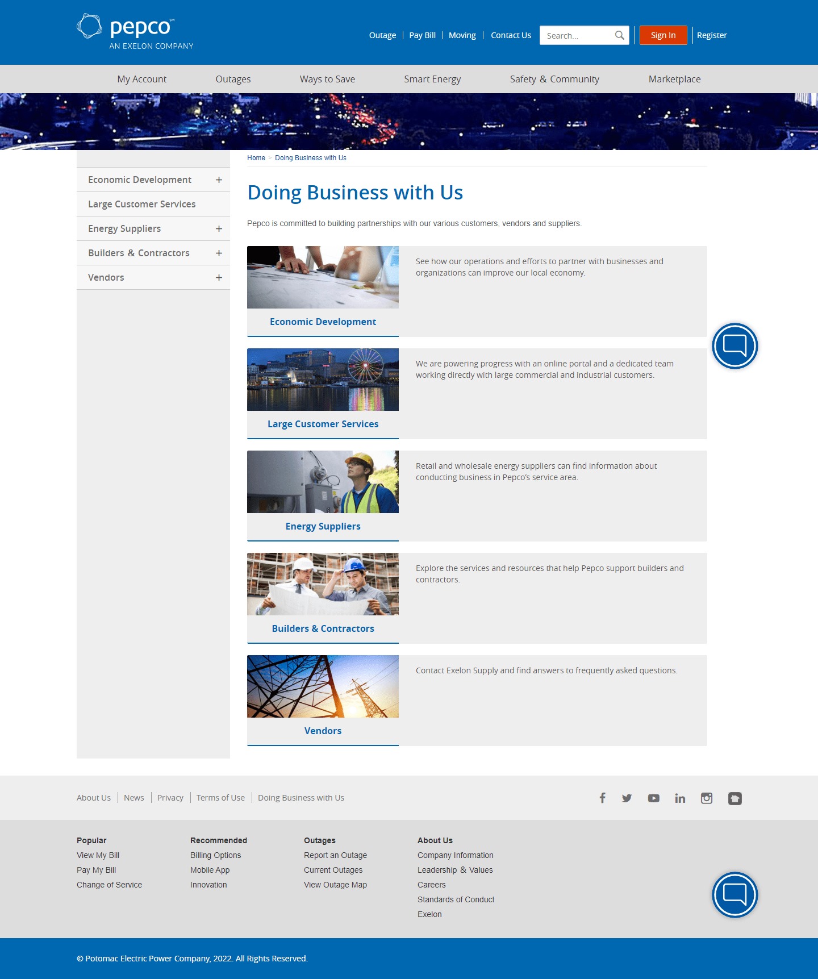Click the Moving header link
Viewport: 818px width, 979px height.
click(x=462, y=35)
